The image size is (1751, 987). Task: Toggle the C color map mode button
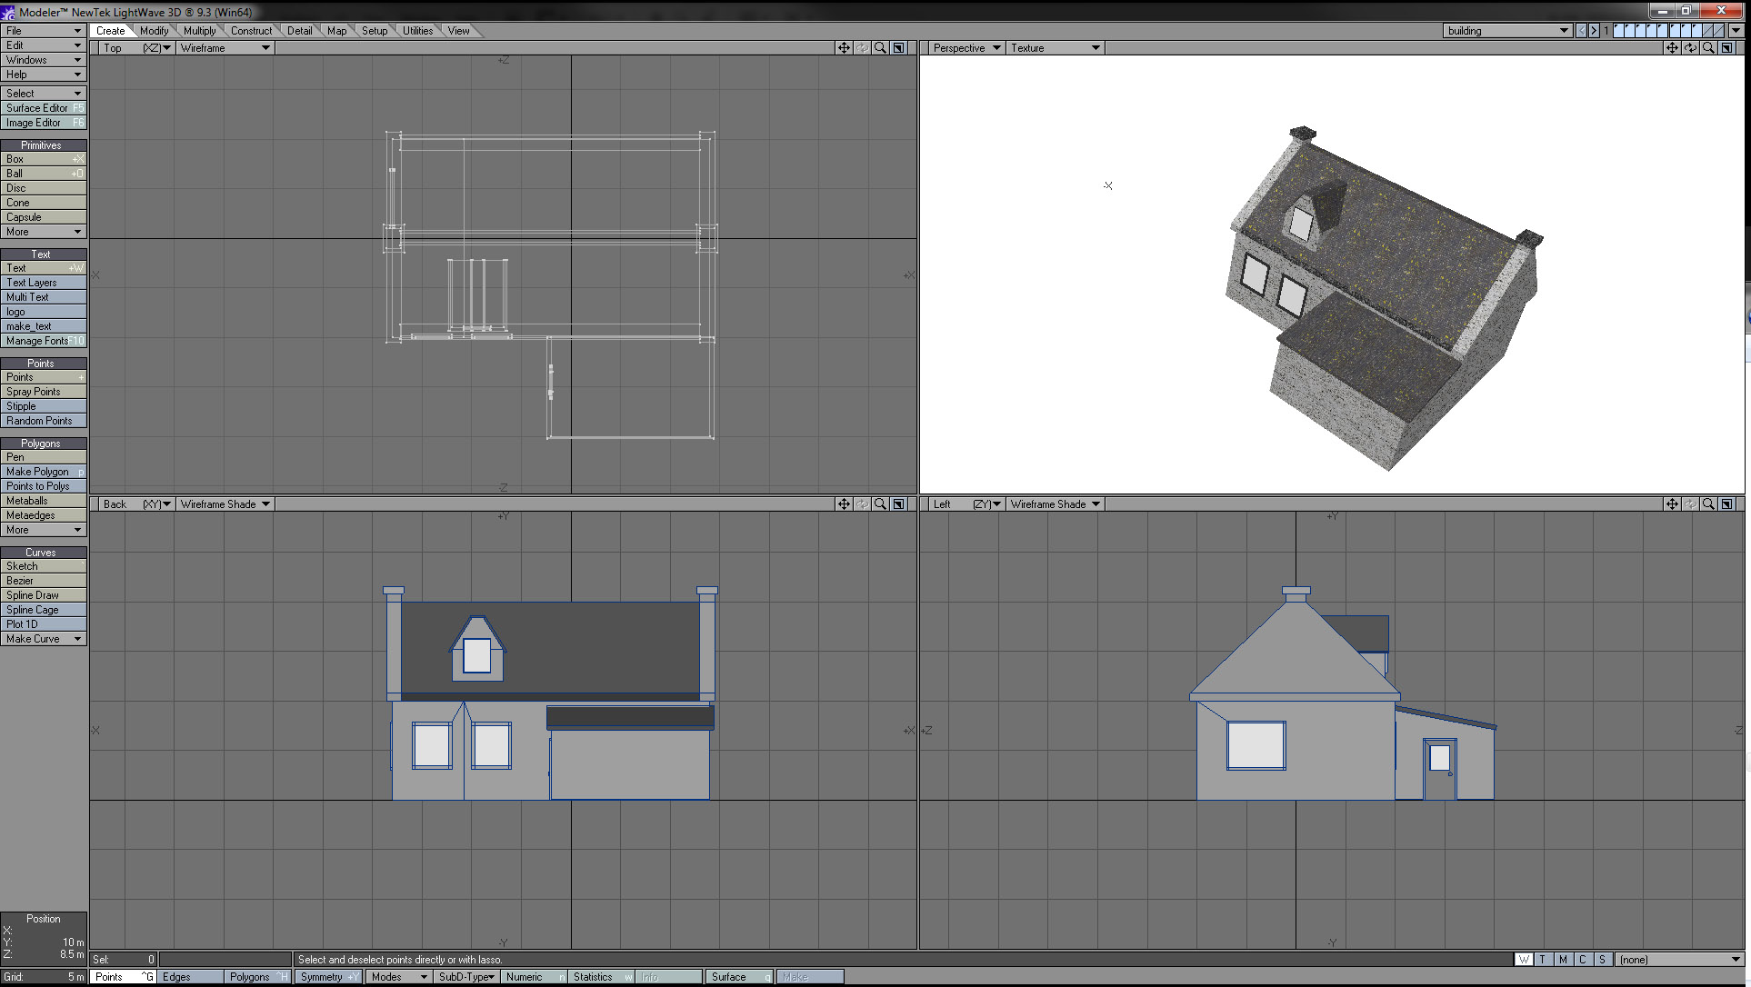[1583, 960]
